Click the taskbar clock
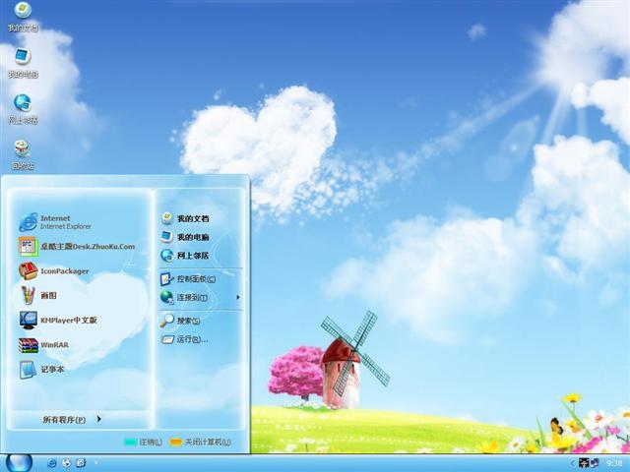The width and height of the screenshot is (630, 472). click(x=614, y=463)
